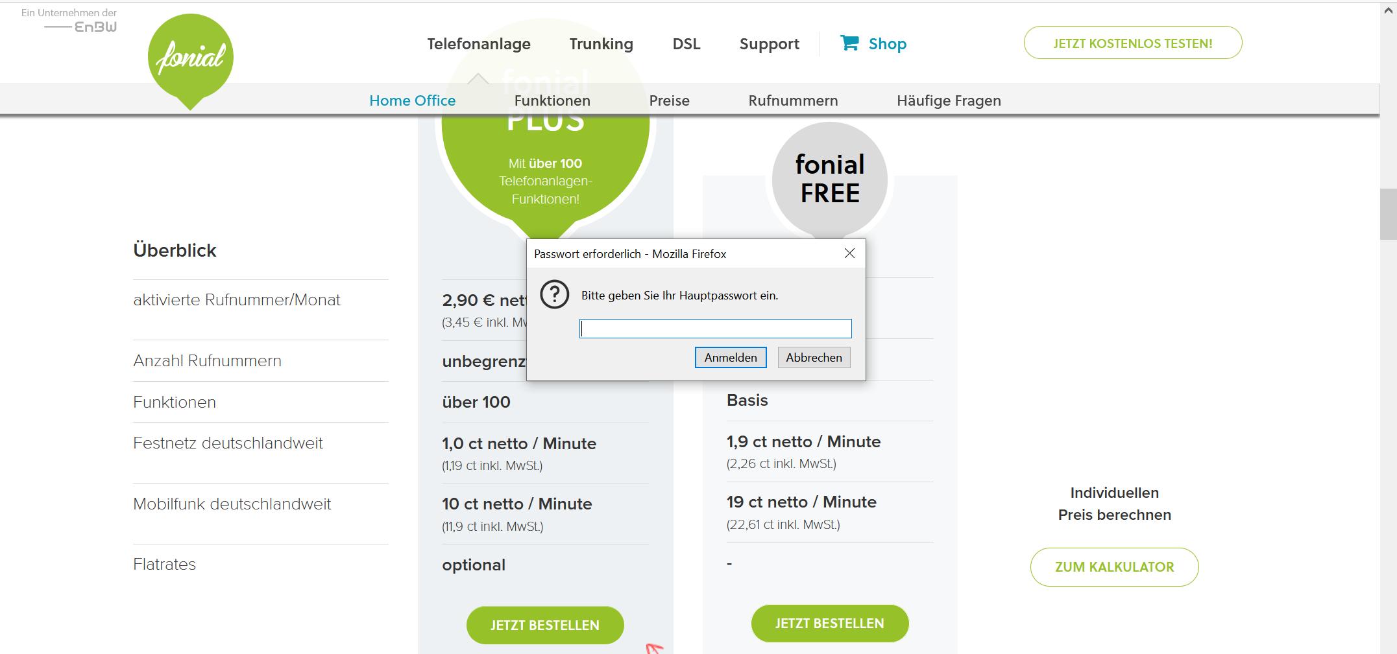This screenshot has width=1397, height=654.
Task: Click the fonial FREE badge
Action: (830, 179)
